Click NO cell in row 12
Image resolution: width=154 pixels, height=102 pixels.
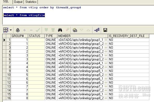point(129,83)
